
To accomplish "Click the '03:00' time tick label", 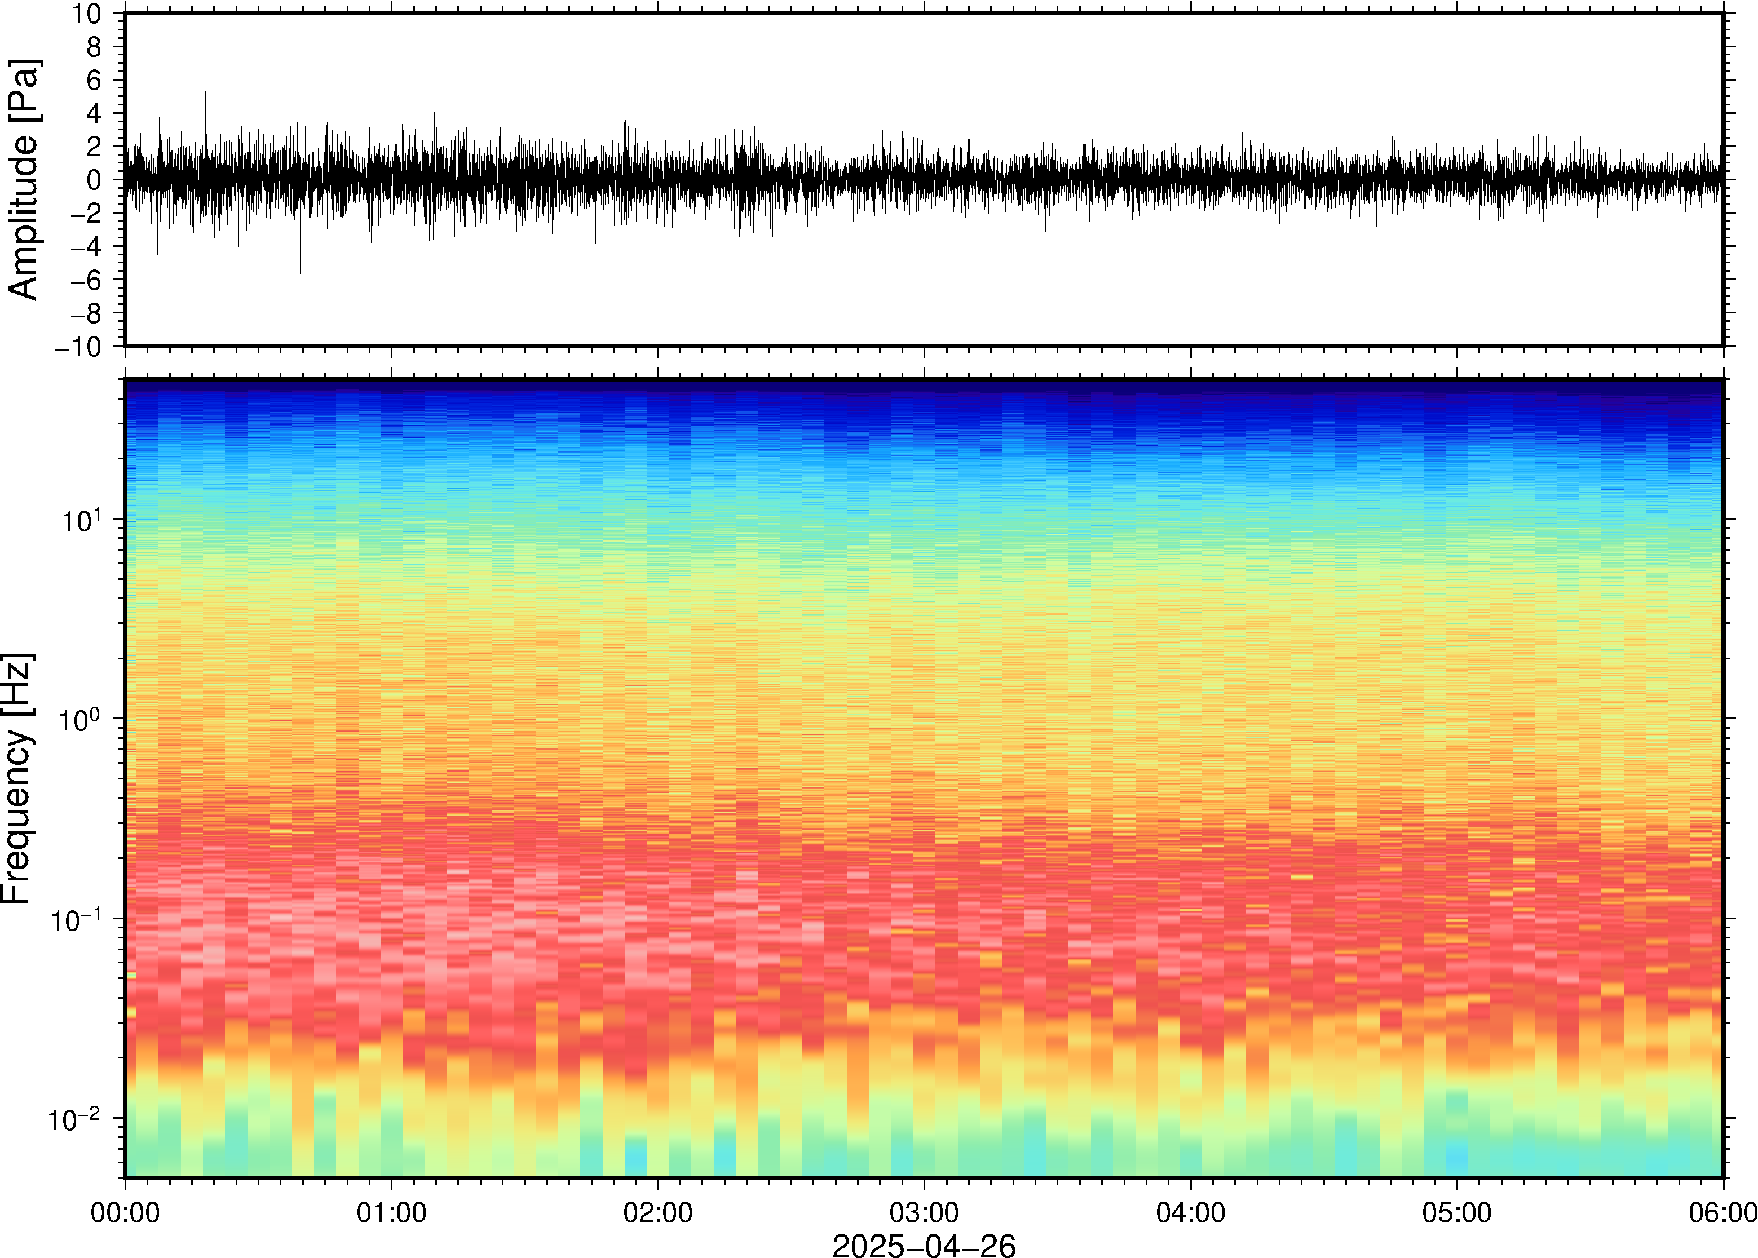I will point(924,1212).
